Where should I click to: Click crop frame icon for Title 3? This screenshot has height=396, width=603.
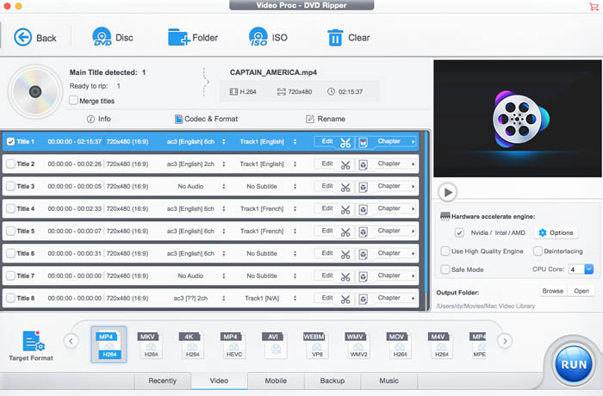pos(363,187)
